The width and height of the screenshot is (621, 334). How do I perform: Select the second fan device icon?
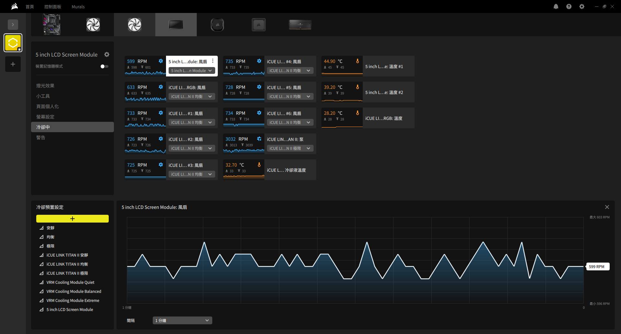[x=135, y=25]
